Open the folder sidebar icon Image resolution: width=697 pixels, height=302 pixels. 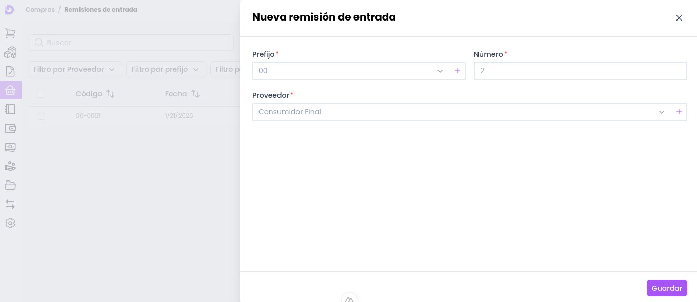pyautogui.click(x=10, y=185)
